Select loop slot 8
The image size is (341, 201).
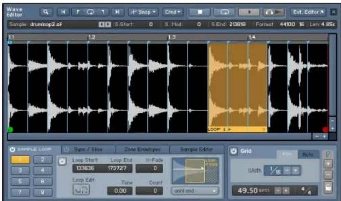(43, 192)
